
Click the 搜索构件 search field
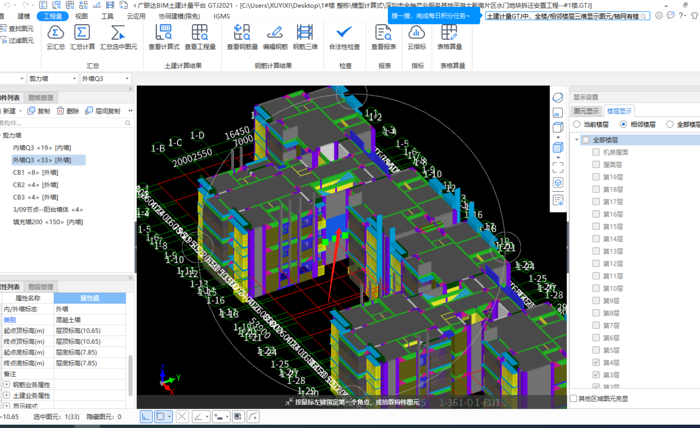[x=65, y=123]
